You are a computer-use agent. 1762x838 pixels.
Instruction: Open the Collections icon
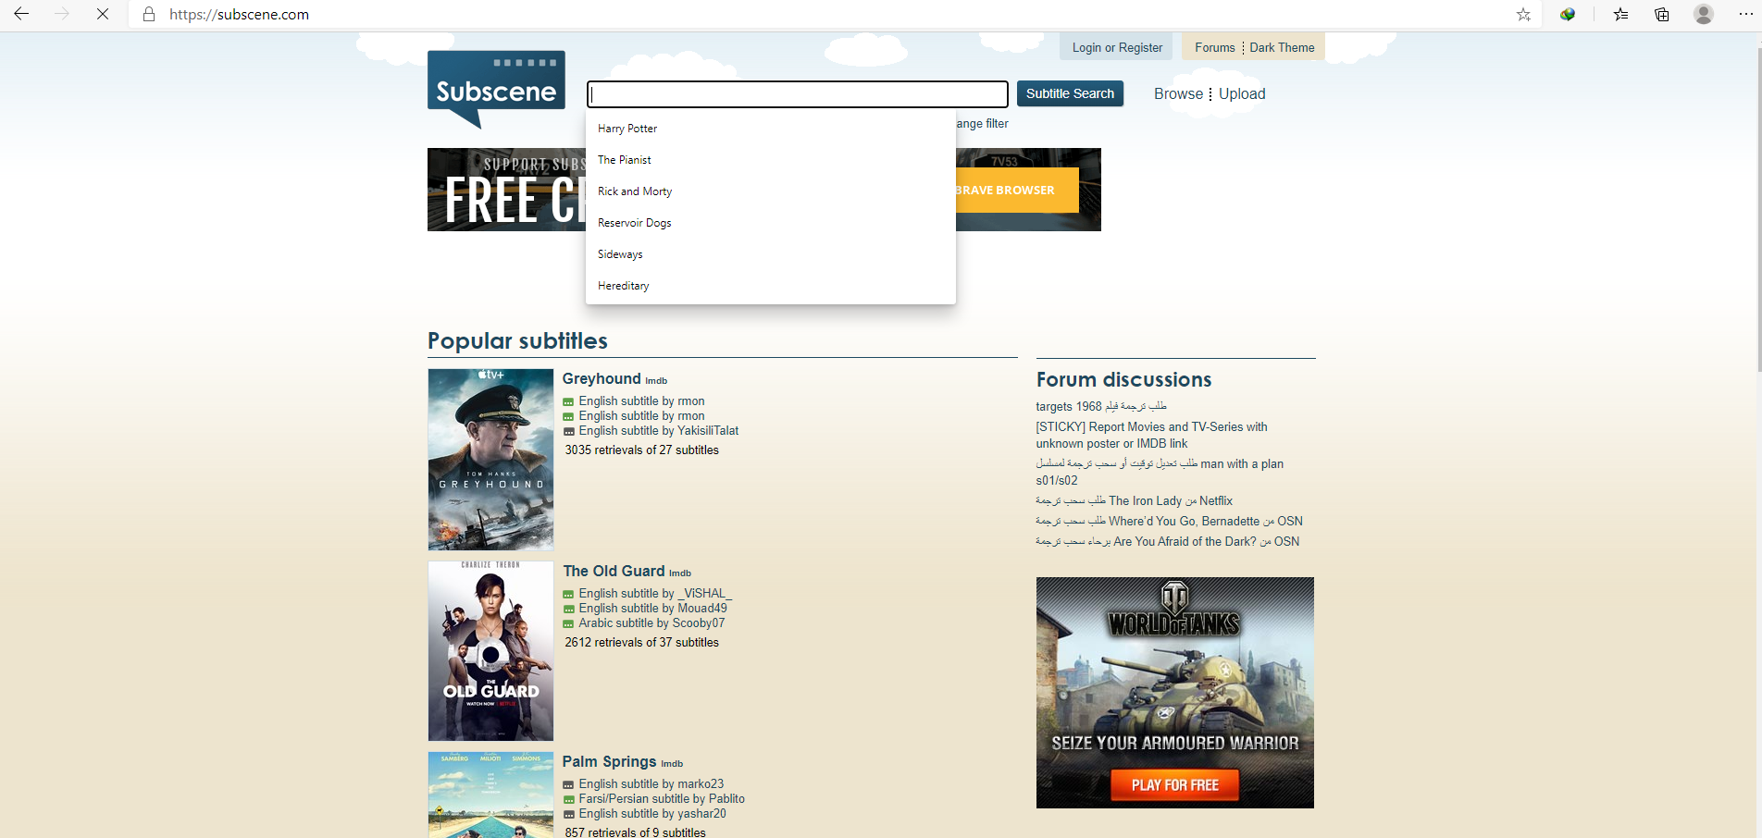[1662, 14]
